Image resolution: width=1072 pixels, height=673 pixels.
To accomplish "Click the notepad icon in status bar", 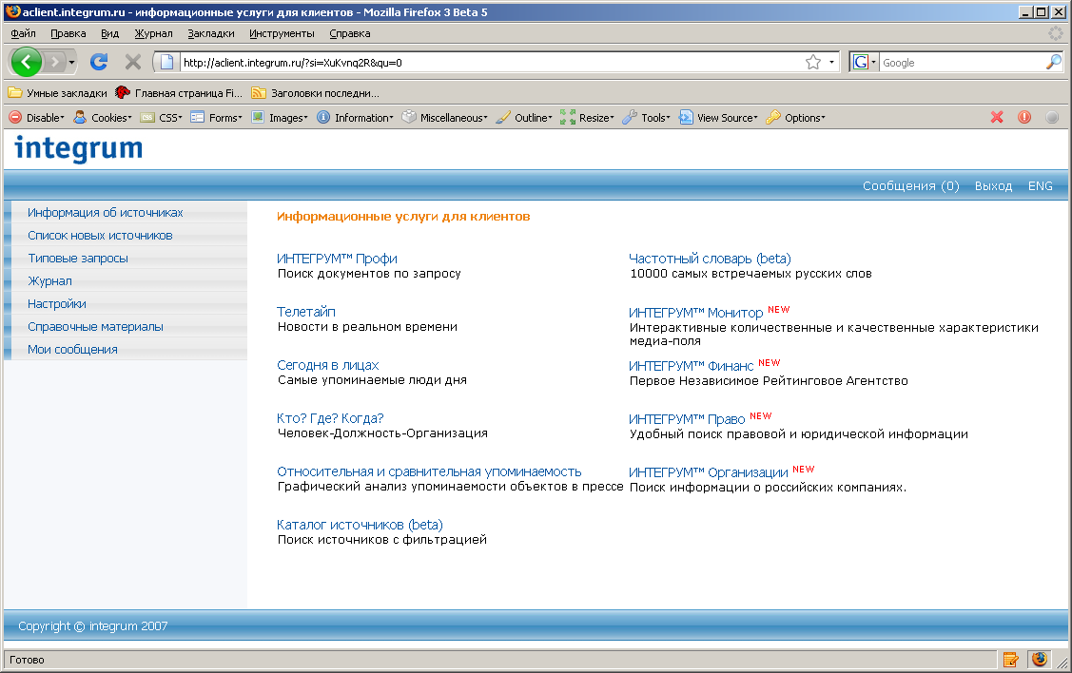I will tap(1010, 660).
